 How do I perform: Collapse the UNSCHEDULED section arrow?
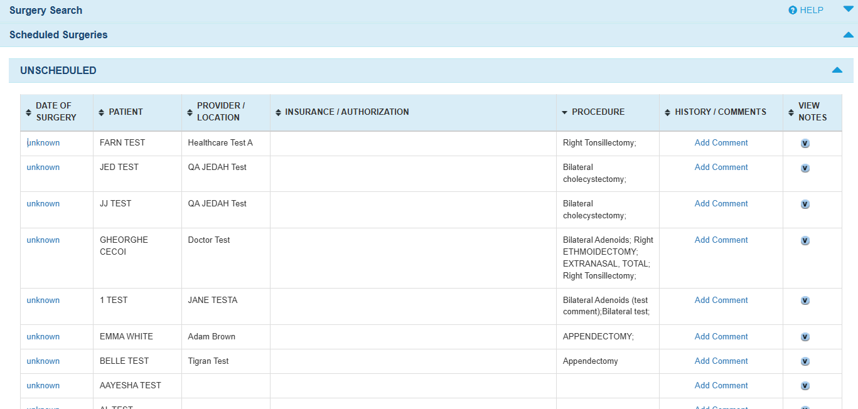click(837, 70)
